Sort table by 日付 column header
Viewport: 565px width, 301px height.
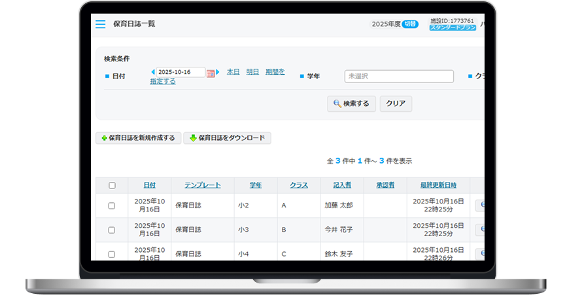[149, 185]
